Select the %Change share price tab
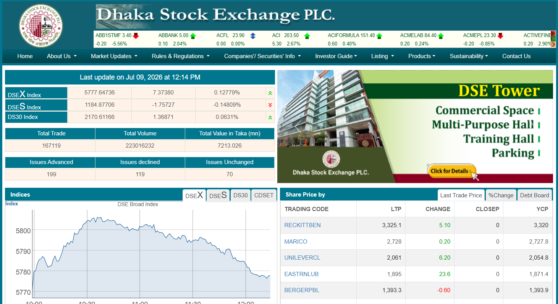558x304 pixels. 501,195
